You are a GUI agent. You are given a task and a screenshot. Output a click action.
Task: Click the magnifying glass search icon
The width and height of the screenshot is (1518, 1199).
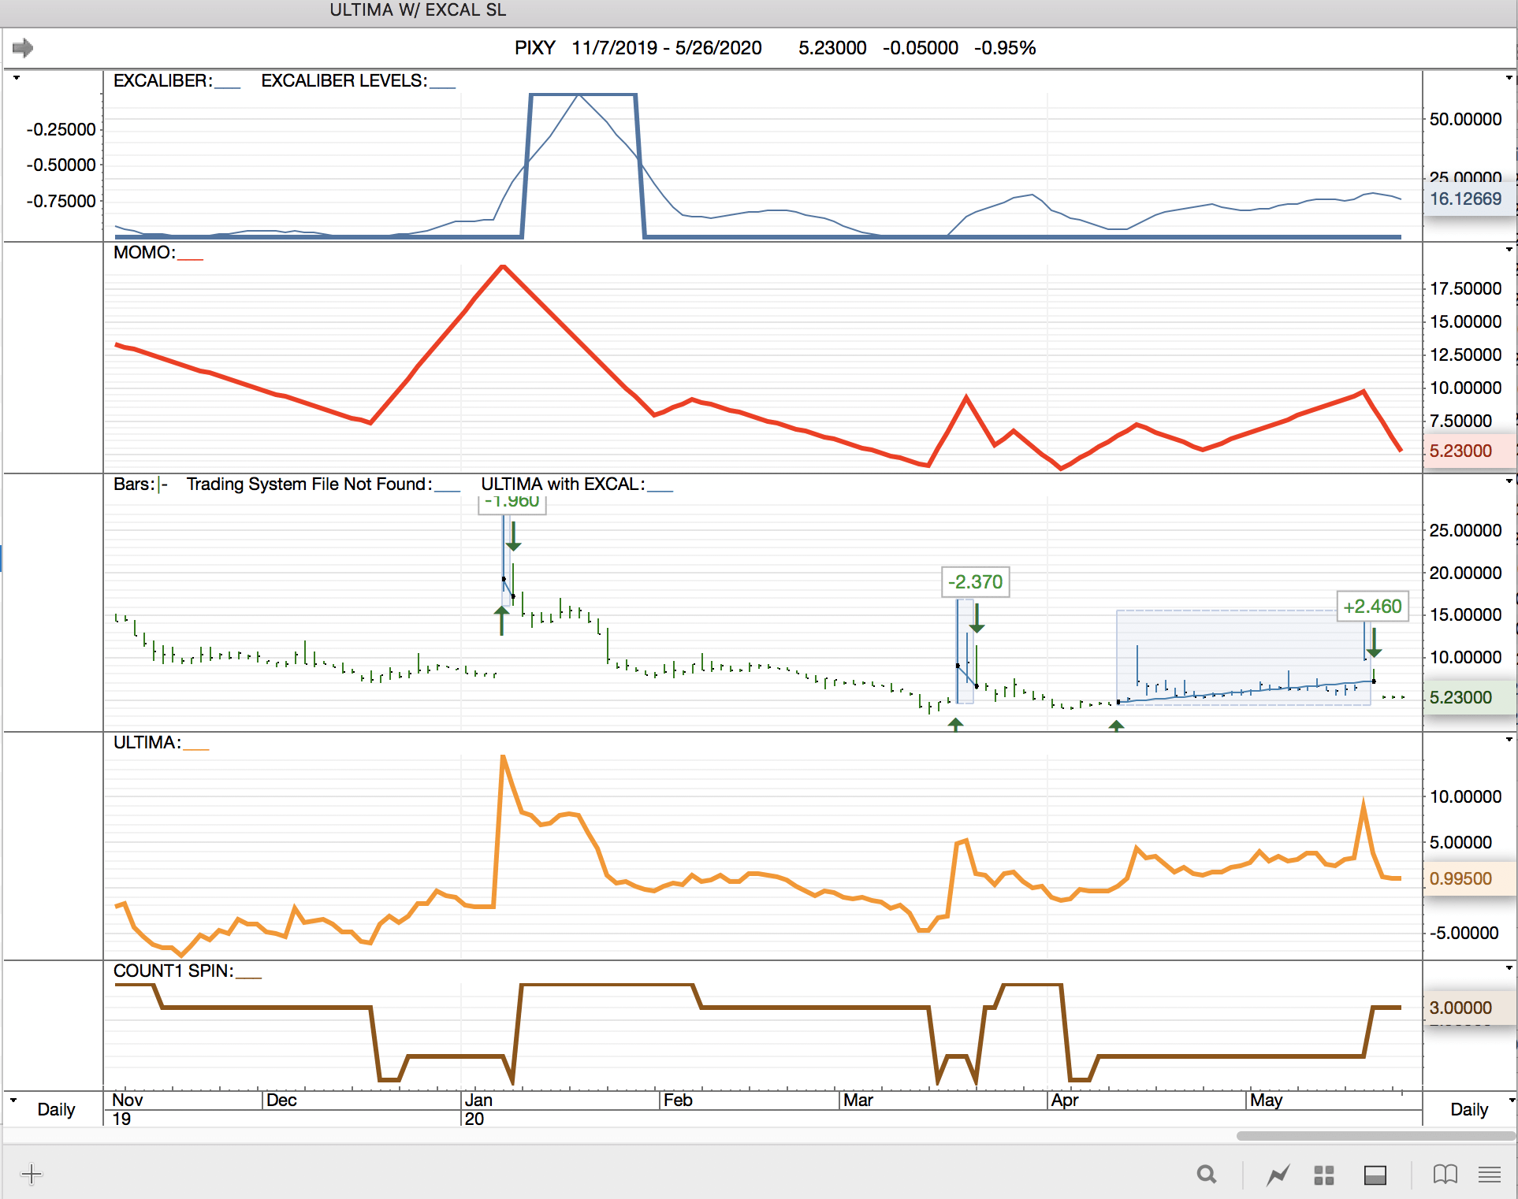click(x=1206, y=1175)
